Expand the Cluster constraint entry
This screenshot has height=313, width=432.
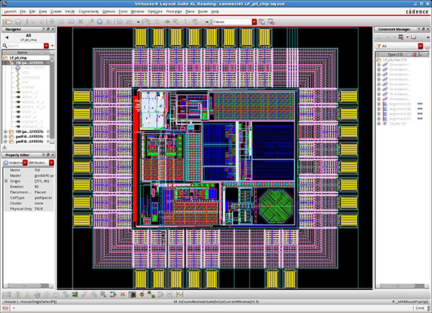click(x=379, y=123)
